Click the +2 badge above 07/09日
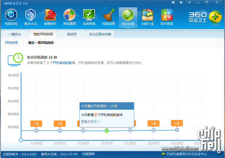The image size is (225, 158). (x=153, y=123)
